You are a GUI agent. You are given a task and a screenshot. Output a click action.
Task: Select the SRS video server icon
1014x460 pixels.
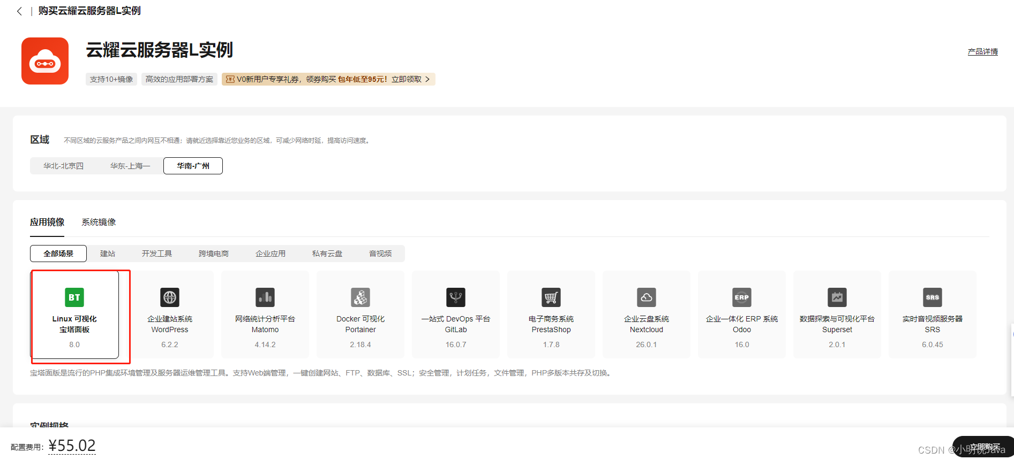pos(933,297)
